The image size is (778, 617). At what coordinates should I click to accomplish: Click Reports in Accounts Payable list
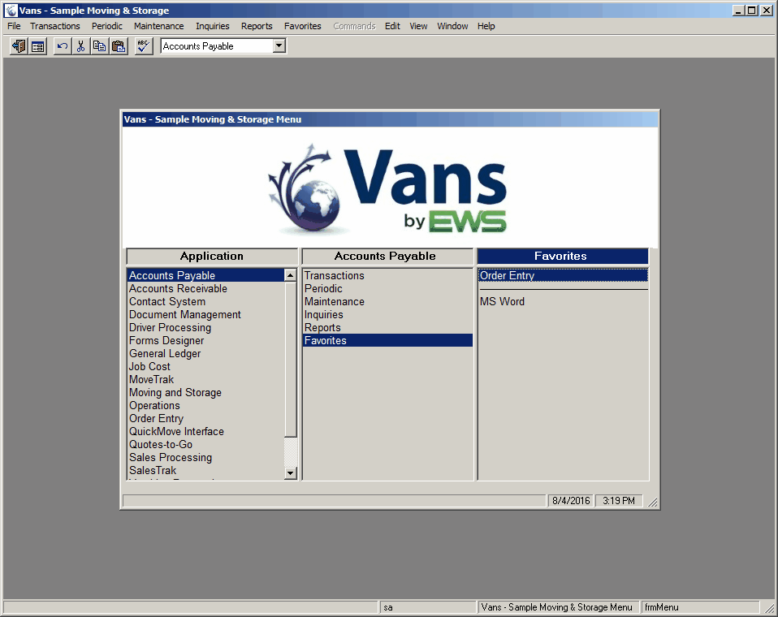(387, 327)
